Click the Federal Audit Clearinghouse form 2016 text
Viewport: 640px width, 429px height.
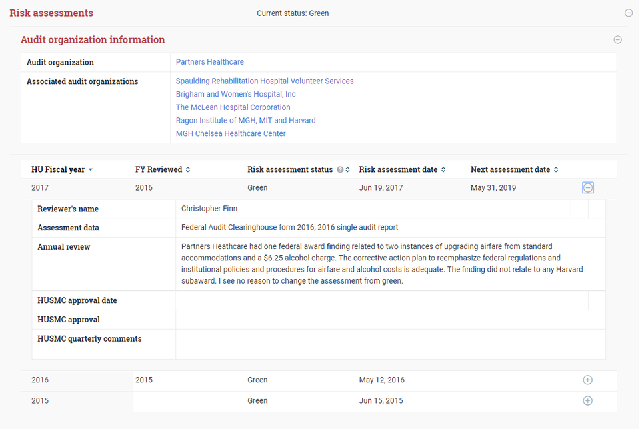[x=248, y=228]
